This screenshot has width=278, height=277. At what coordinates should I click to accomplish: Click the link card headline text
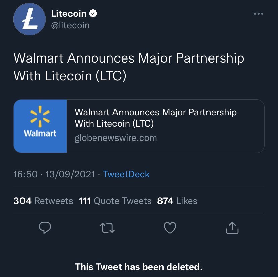155,118
